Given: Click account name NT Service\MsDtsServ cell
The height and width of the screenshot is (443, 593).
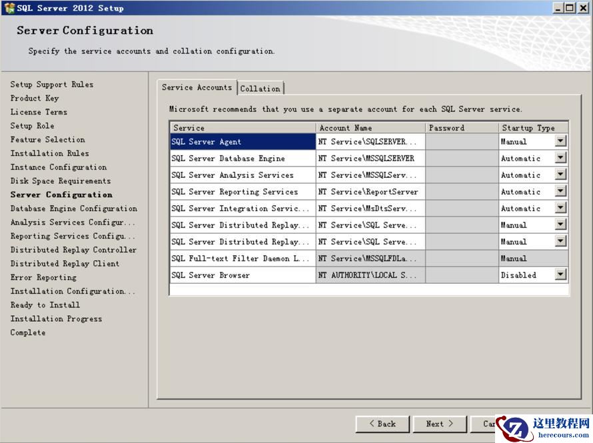Looking at the screenshot, I should [x=370, y=208].
